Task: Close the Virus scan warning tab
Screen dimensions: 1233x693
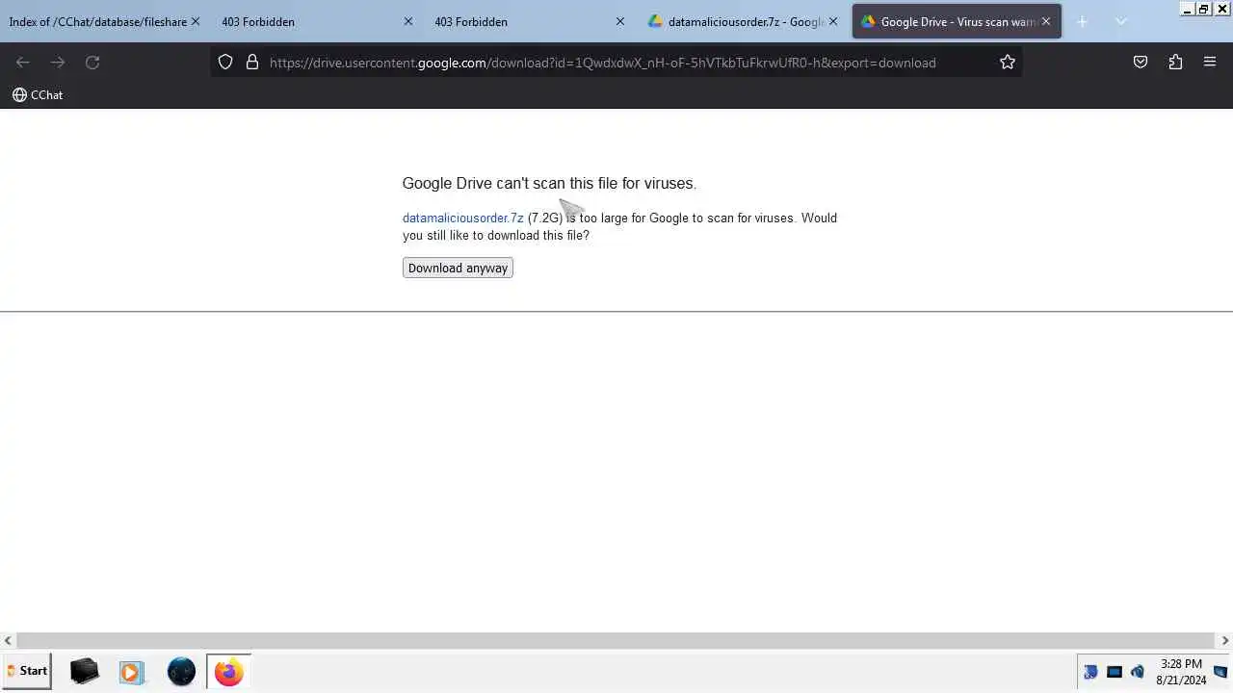Action: coord(1046,21)
